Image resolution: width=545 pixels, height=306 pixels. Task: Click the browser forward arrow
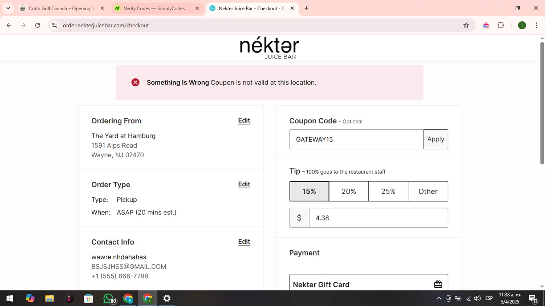(23, 25)
